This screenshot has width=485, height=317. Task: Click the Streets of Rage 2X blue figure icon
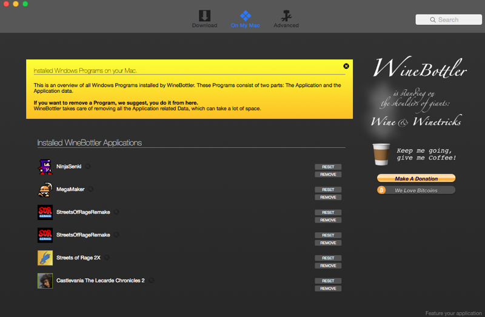[45, 258]
